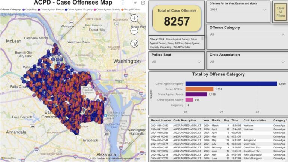Image resolution: width=288 pixels, height=162 pixels.
Task: Open the filters icon above the map
Action: tap(135, 3)
